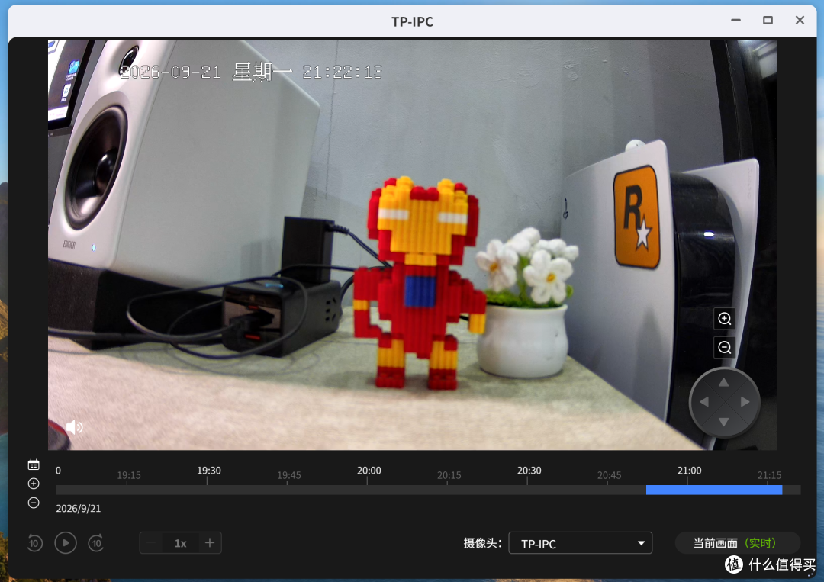824x582 pixels.
Task: Rewind playback by 10 seconds
Action: tap(34, 542)
